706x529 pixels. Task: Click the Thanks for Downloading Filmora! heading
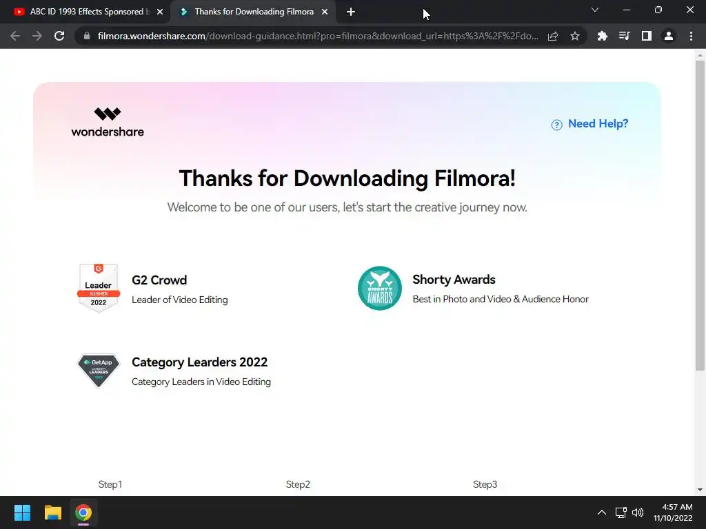point(347,178)
